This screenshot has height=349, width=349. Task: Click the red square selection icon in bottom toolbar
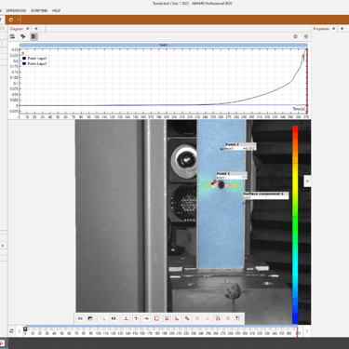click(x=156, y=318)
